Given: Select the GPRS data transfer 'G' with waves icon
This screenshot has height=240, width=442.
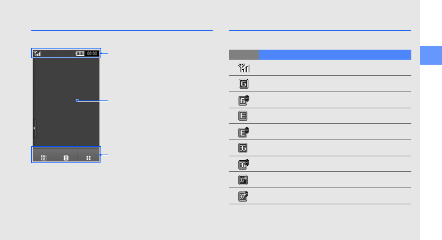Looking at the screenshot, I should (x=244, y=100).
